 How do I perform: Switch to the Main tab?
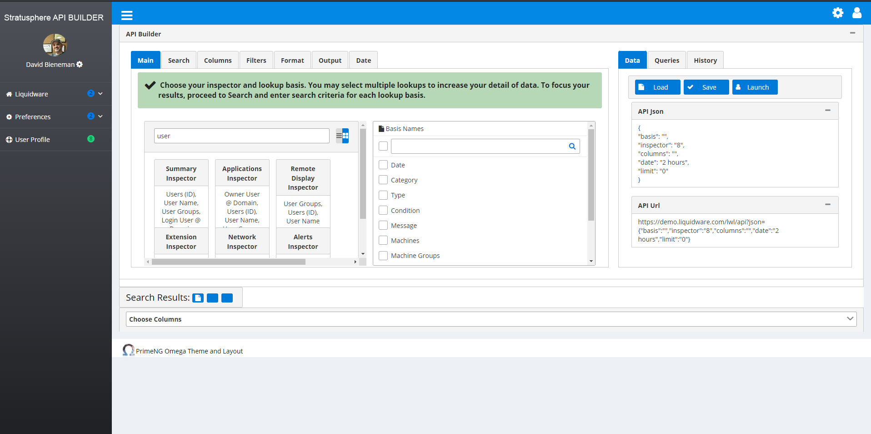coord(145,60)
